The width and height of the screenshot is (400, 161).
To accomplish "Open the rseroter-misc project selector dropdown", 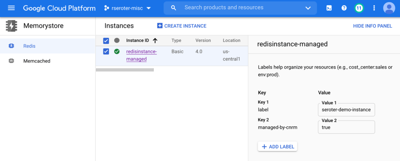I will pyautogui.click(x=128, y=8).
